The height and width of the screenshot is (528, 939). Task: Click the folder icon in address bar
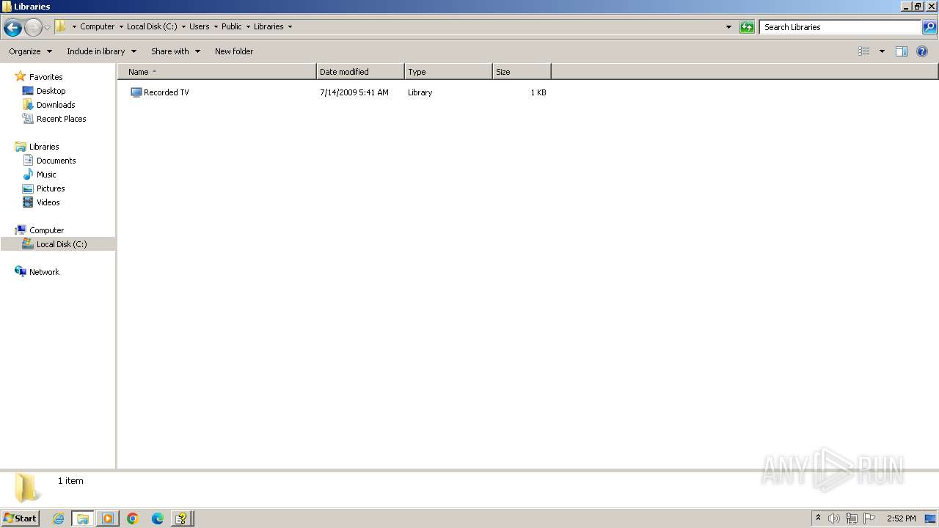tap(61, 26)
